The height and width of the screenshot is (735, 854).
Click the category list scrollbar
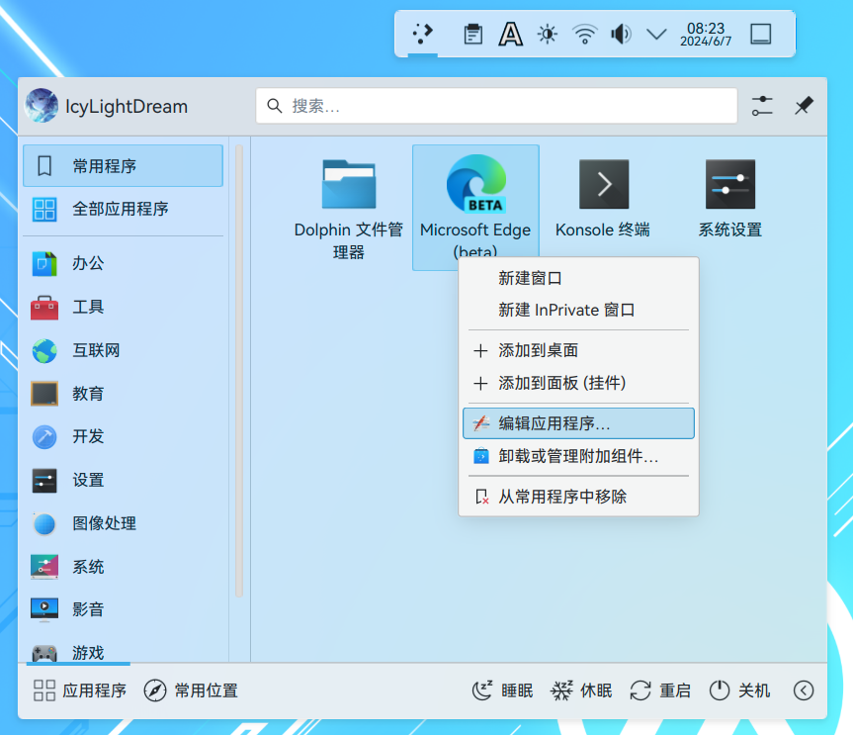click(238, 371)
